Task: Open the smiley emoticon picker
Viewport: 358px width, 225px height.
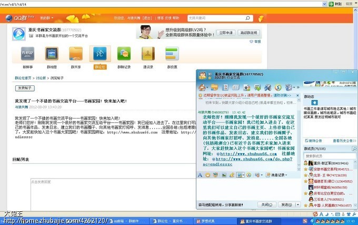Action: 207,175
